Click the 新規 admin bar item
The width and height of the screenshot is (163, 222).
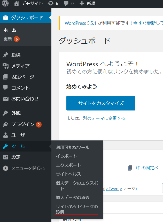point(91,3)
